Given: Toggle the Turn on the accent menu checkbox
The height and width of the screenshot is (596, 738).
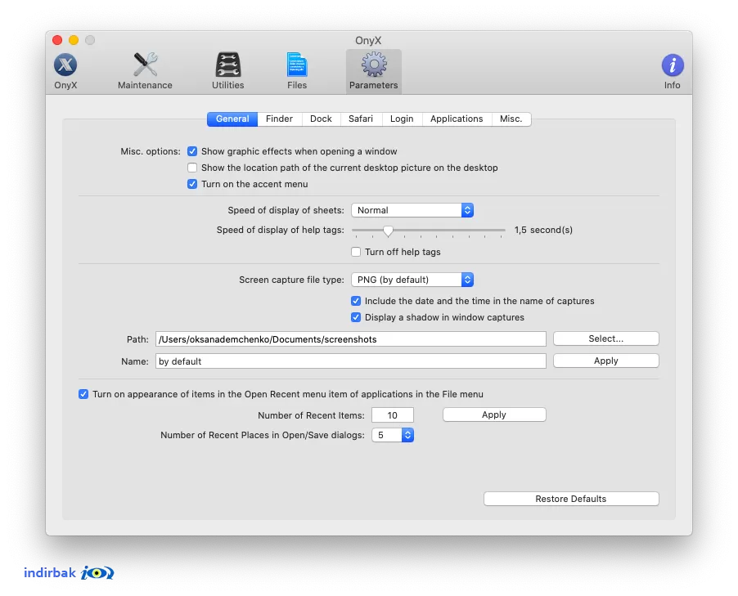Looking at the screenshot, I should pyautogui.click(x=192, y=185).
